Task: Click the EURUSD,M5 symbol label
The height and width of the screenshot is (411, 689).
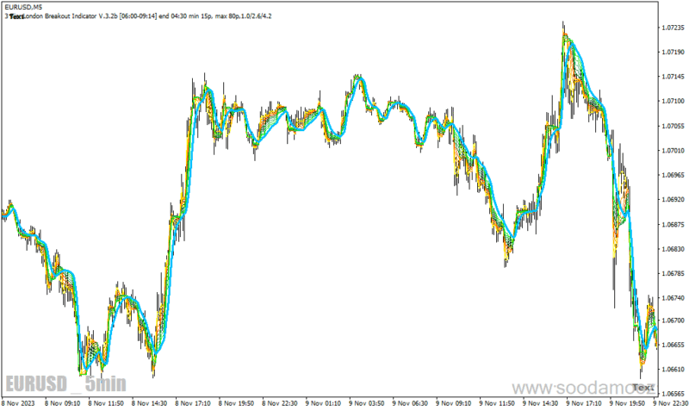Action: [x=24, y=7]
